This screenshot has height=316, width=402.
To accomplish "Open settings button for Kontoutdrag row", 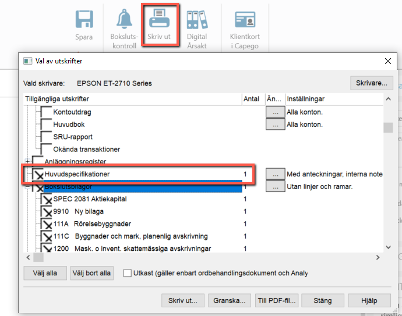I will [x=276, y=112].
